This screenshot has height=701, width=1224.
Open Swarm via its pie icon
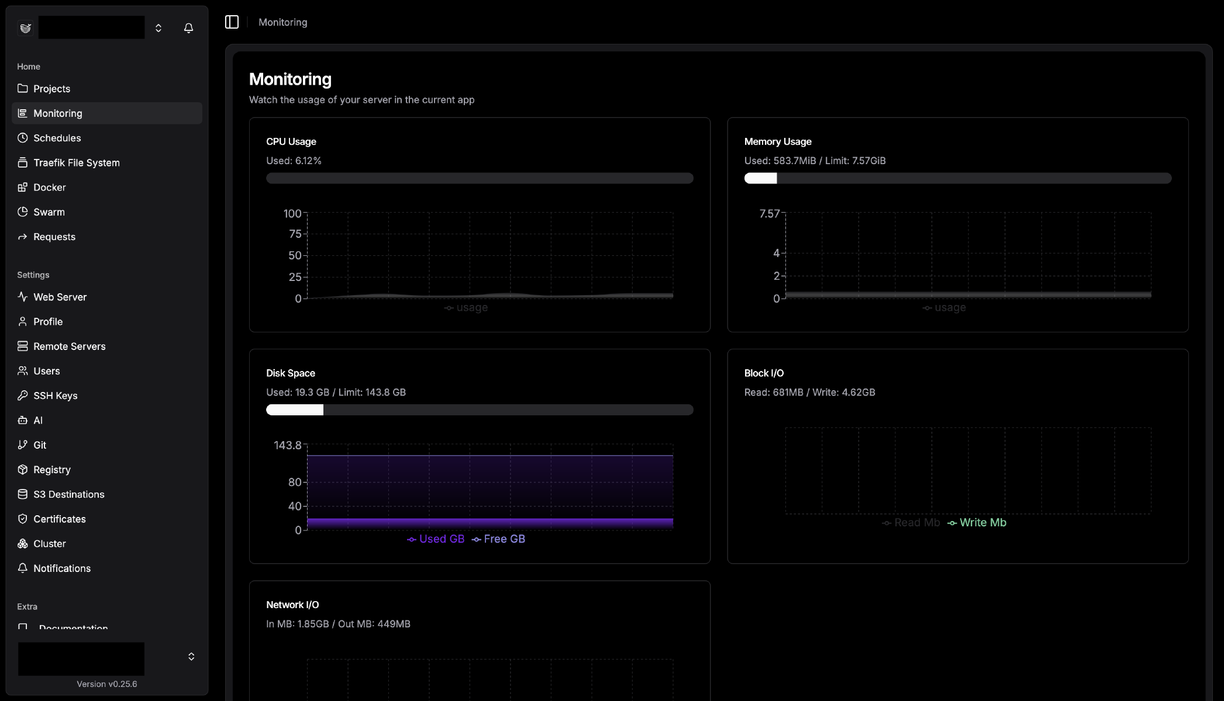click(23, 212)
